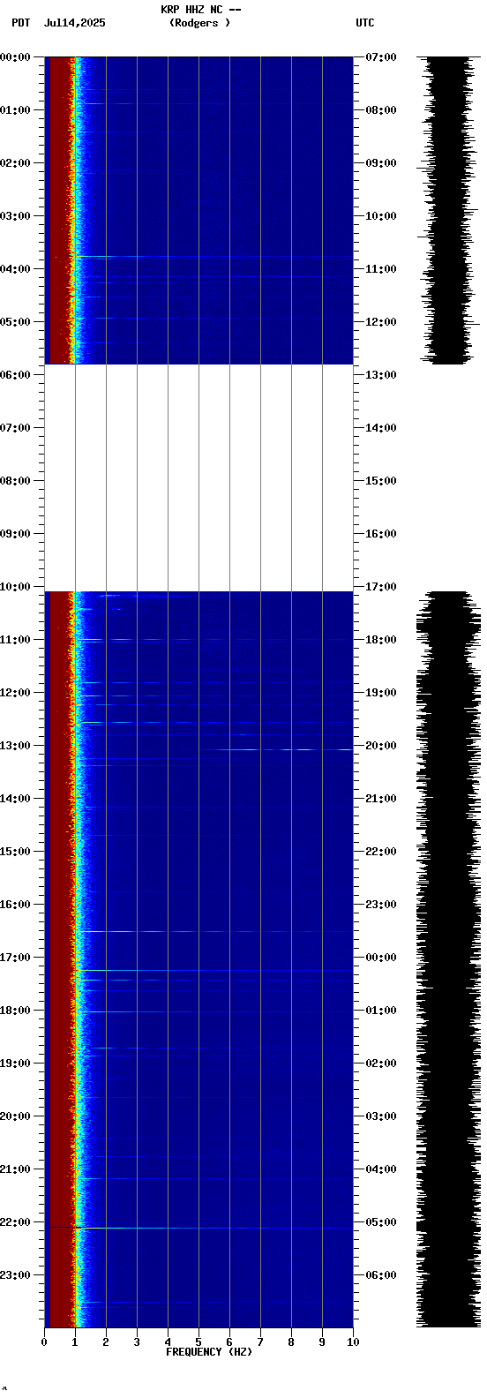Image resolution: width=487 pixels, height=1398 pixels.
Task: Click the afternoon seismogram waveform trace
Action: pos(450,959)
